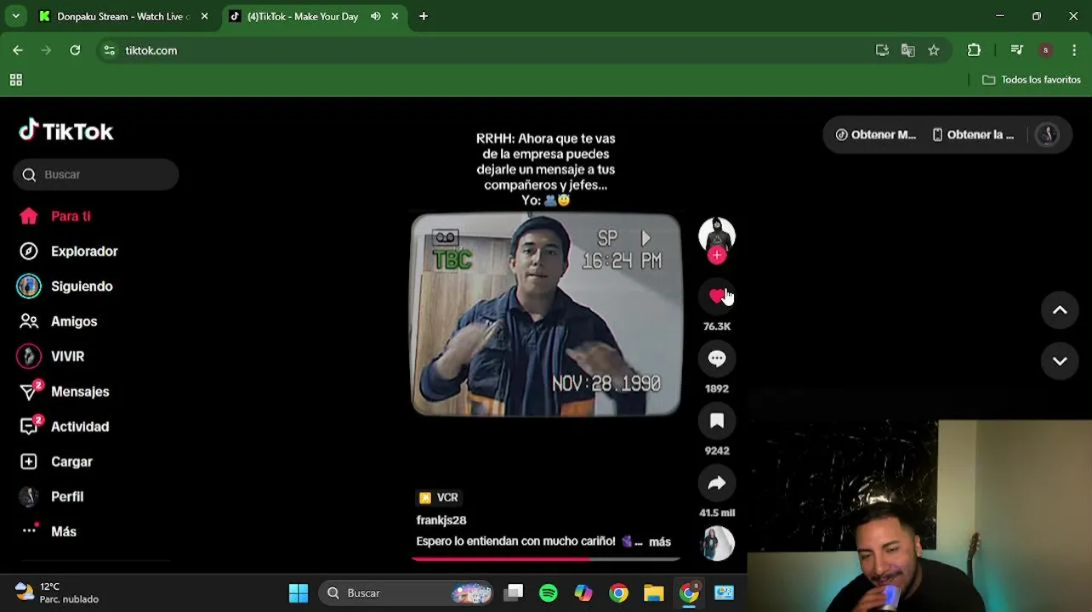The image size is (1092, 612).
Task: Open File Explorer from the taskbar
Action: [x=653, y=593]
